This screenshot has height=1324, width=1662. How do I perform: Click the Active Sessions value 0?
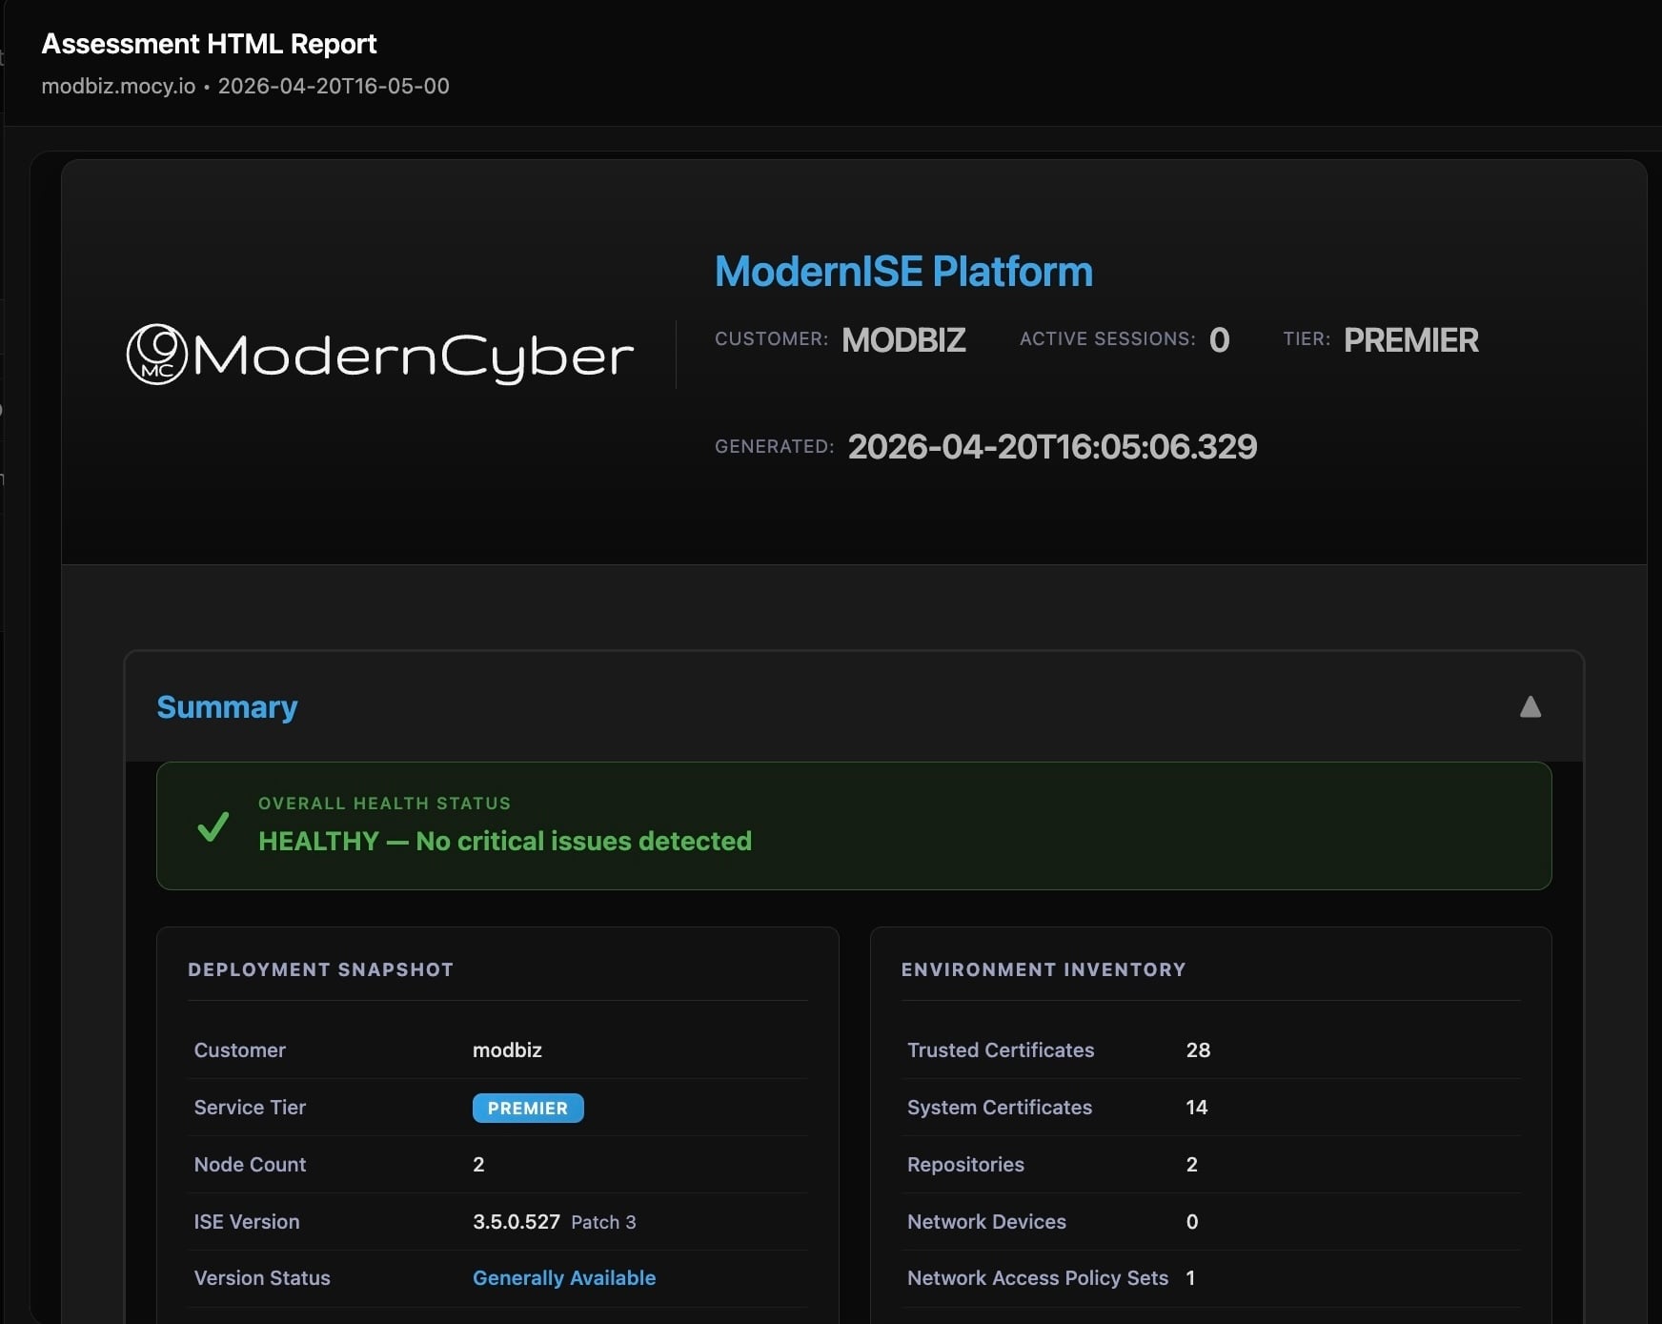point(1219,340)
